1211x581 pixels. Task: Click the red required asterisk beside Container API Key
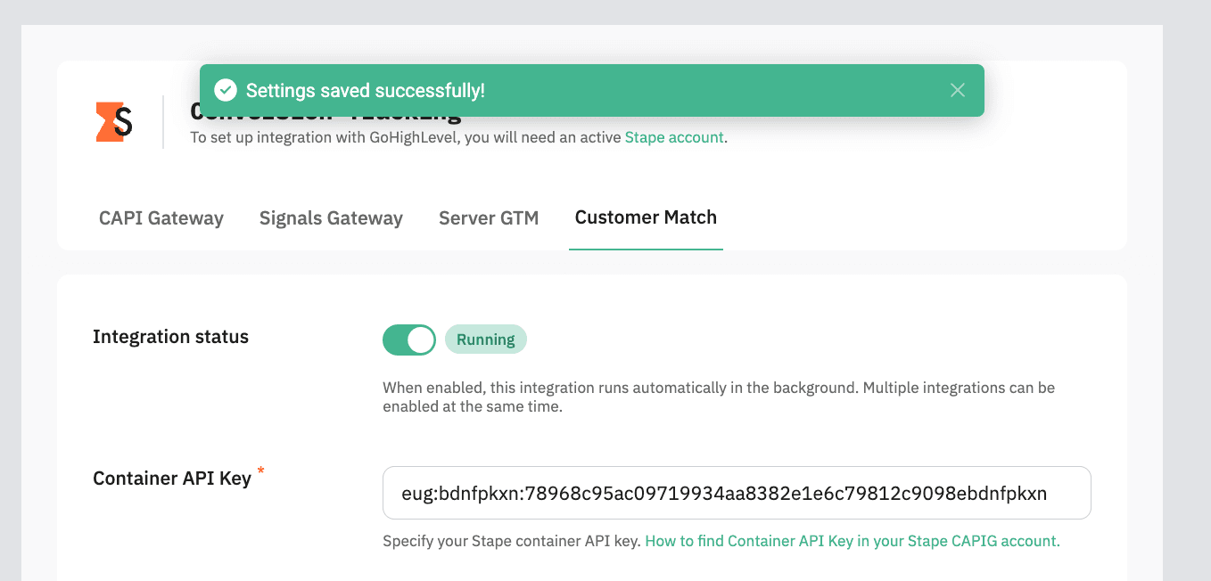coord(261,471)
